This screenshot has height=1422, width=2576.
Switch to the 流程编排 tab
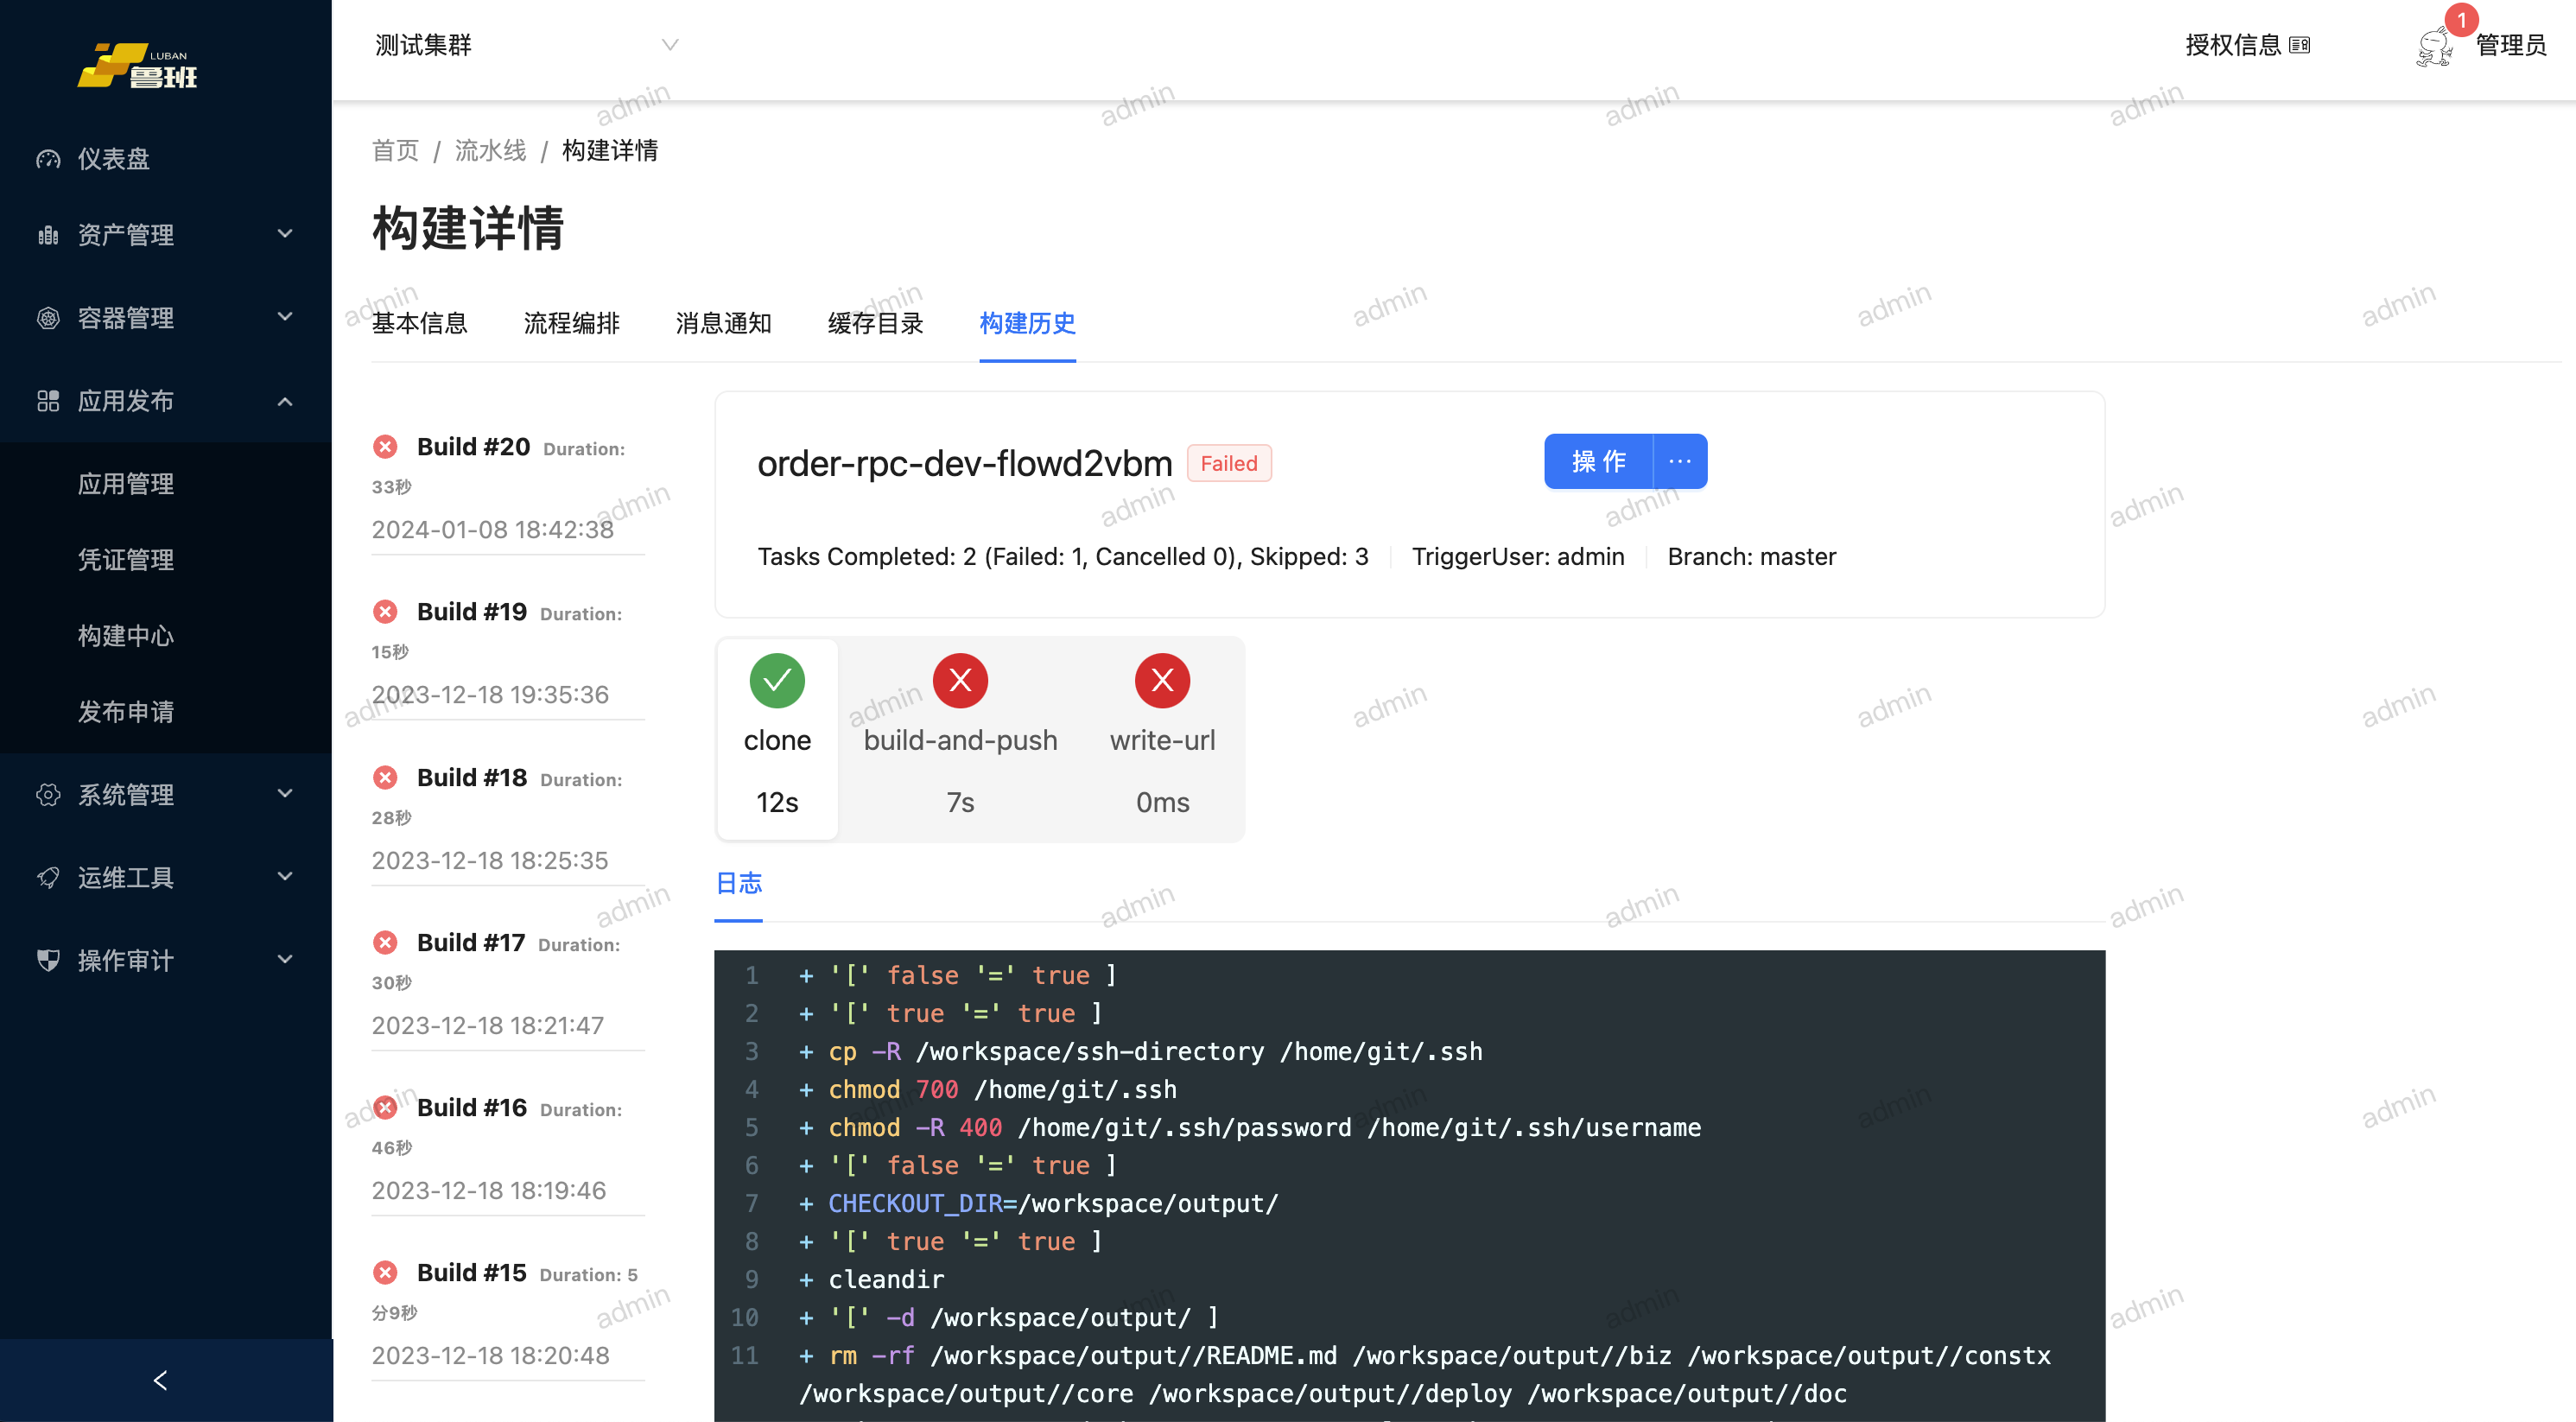571,323
